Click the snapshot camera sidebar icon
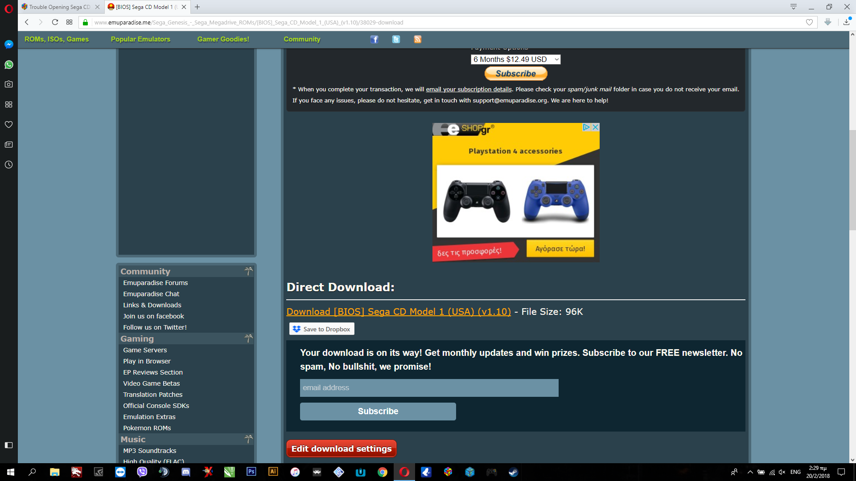 8,84
